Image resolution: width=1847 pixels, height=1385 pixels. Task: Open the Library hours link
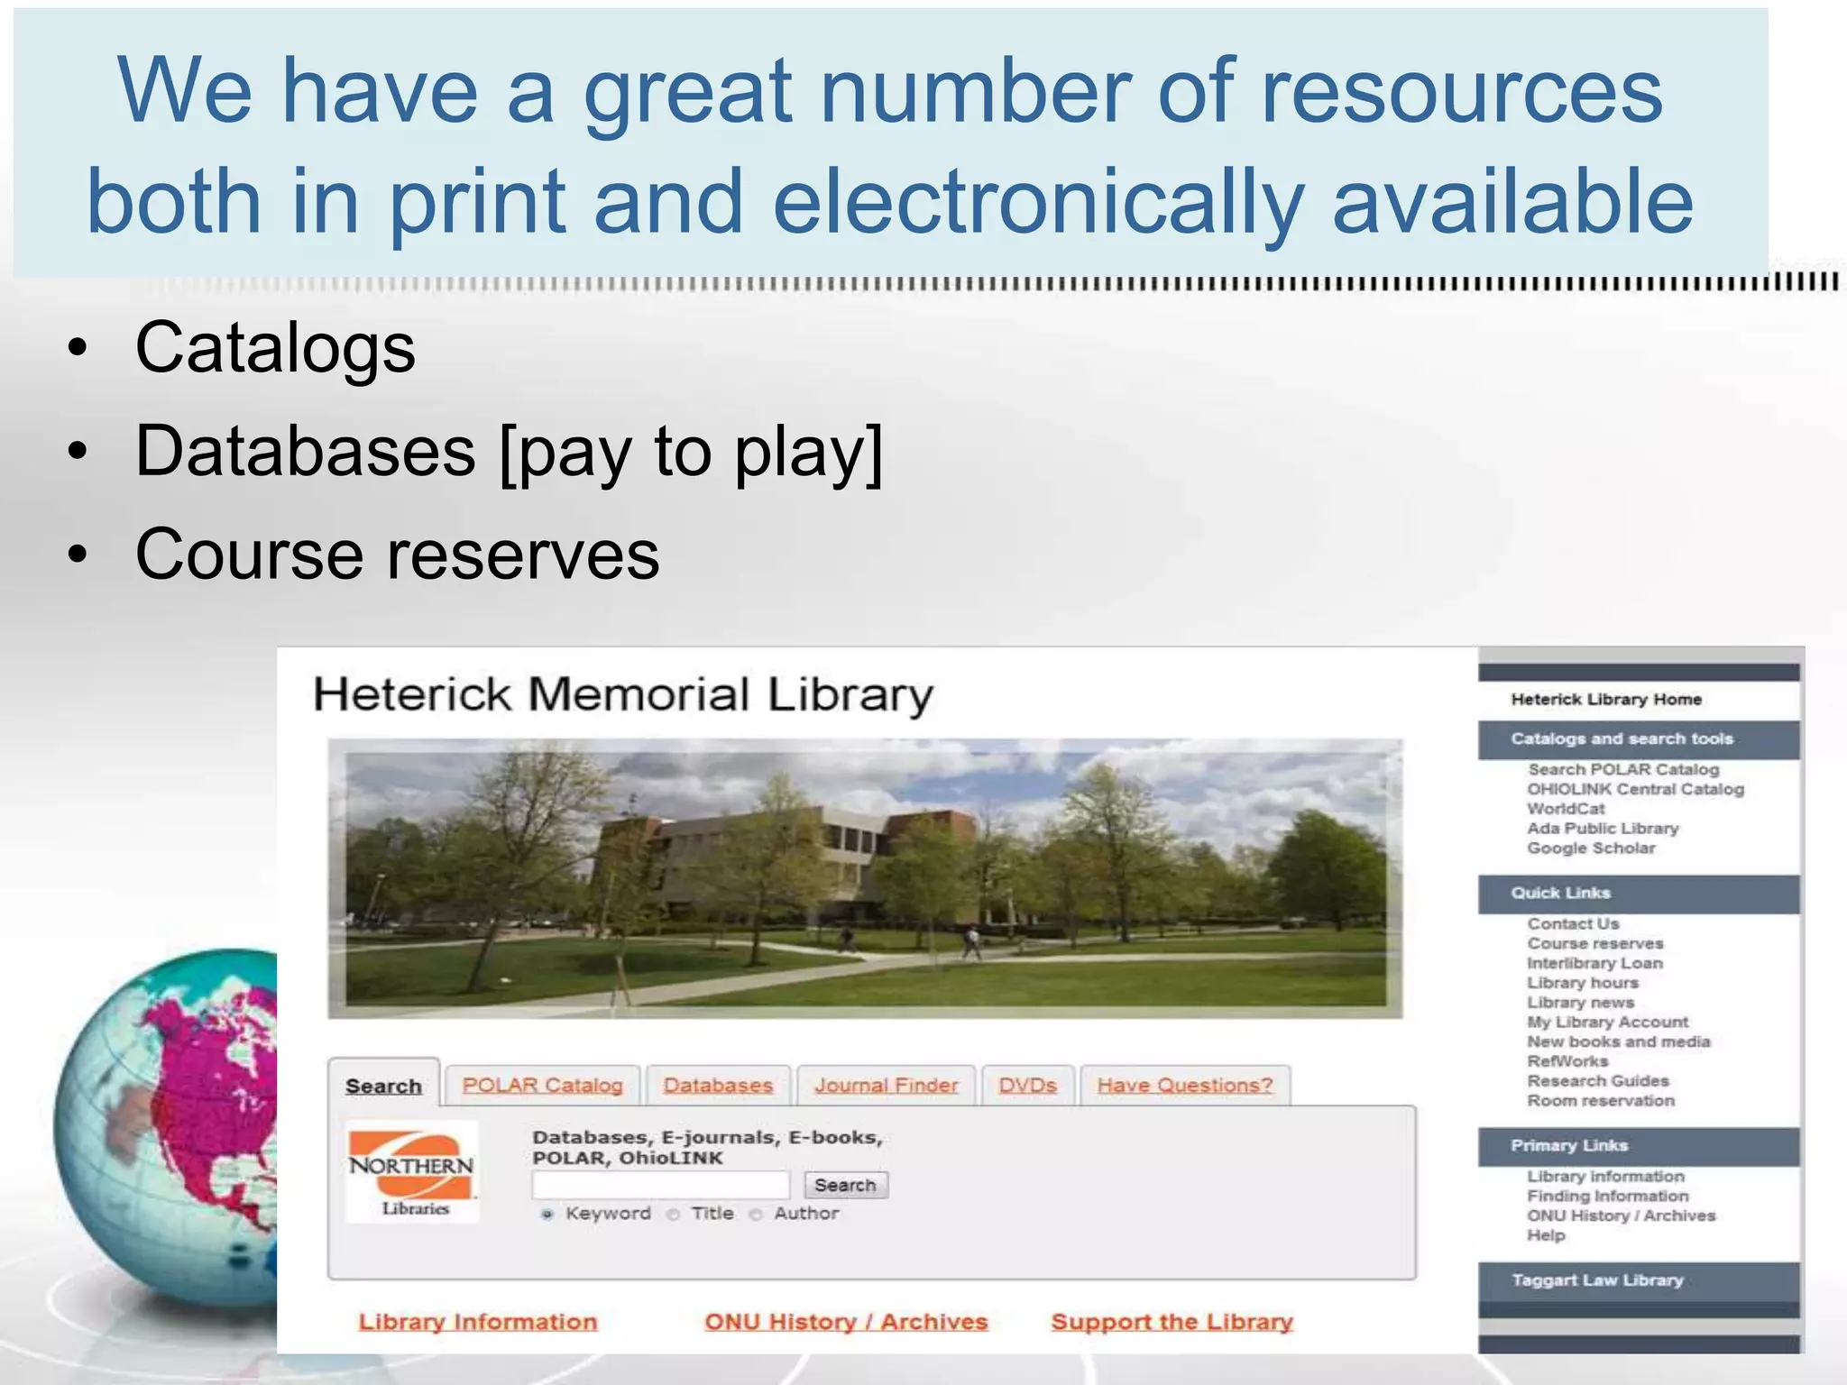tap(1583, 983)
